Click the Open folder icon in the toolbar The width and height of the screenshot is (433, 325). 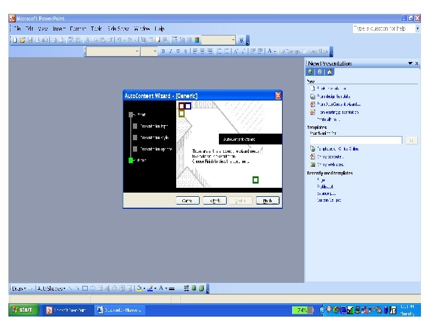[x=22, y=40]
